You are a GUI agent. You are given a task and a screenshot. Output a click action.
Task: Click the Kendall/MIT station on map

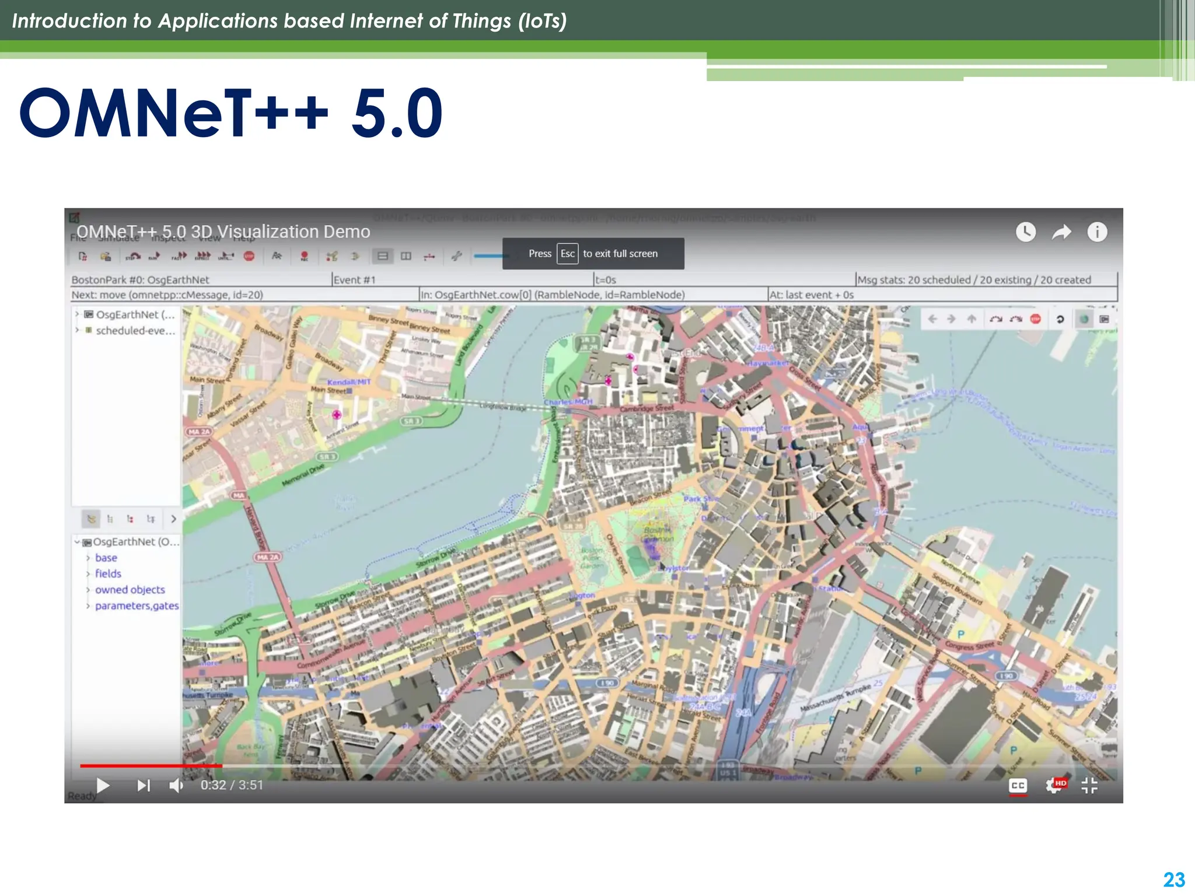point(349,382)
